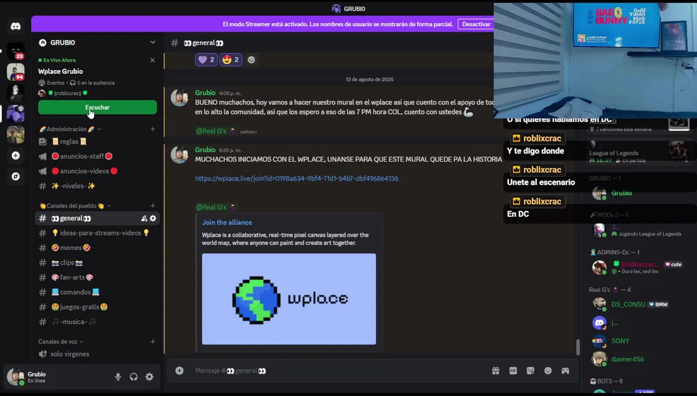Add a voice channel with plus icon
This screenshot has height=396, width=697.
pos(153,342)
